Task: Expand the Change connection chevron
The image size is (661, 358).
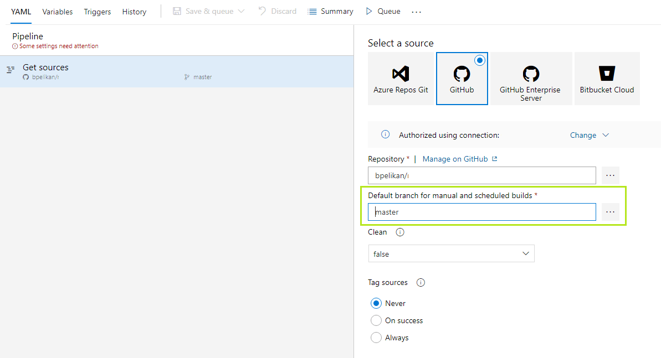Action: point(606,135)
